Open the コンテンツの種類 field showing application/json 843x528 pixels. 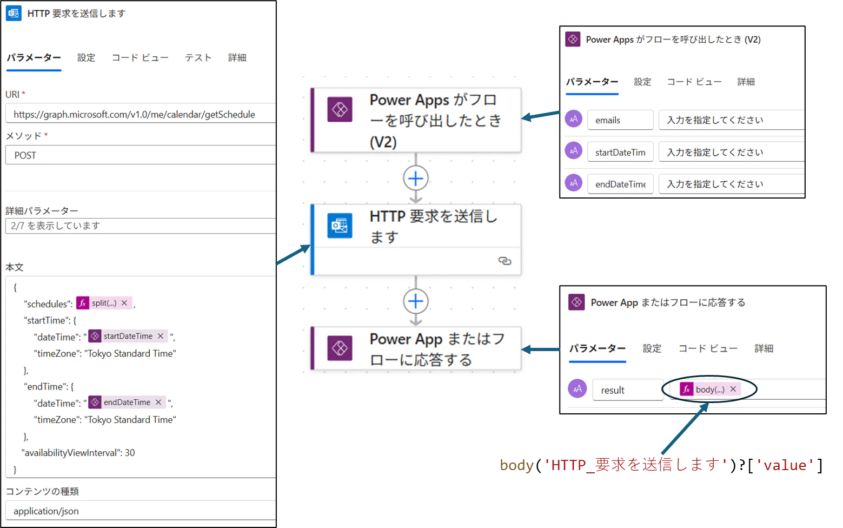(x=141, y=511)
